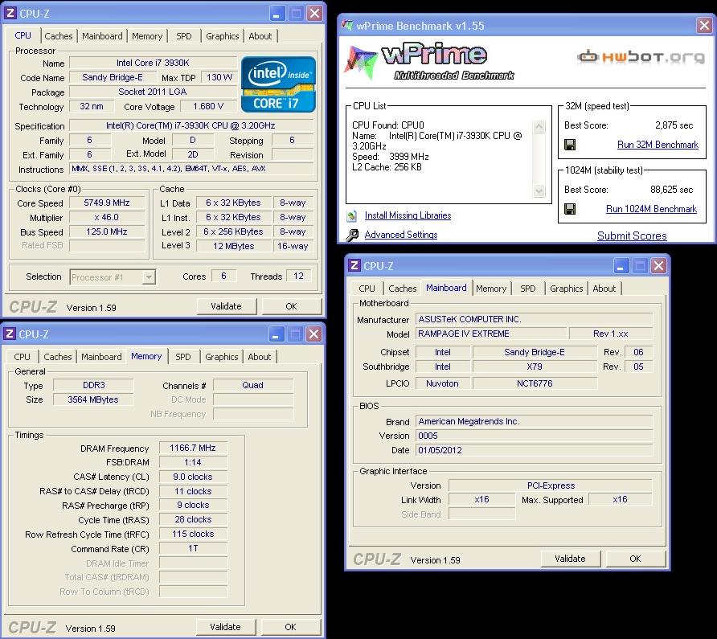Click the Level 3 12 MBytes cache value

click(x=234, y=246)
